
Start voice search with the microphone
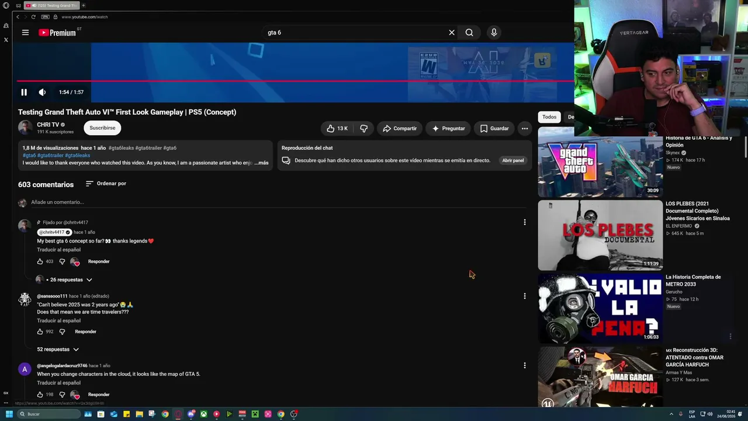(x=494, y=33)
